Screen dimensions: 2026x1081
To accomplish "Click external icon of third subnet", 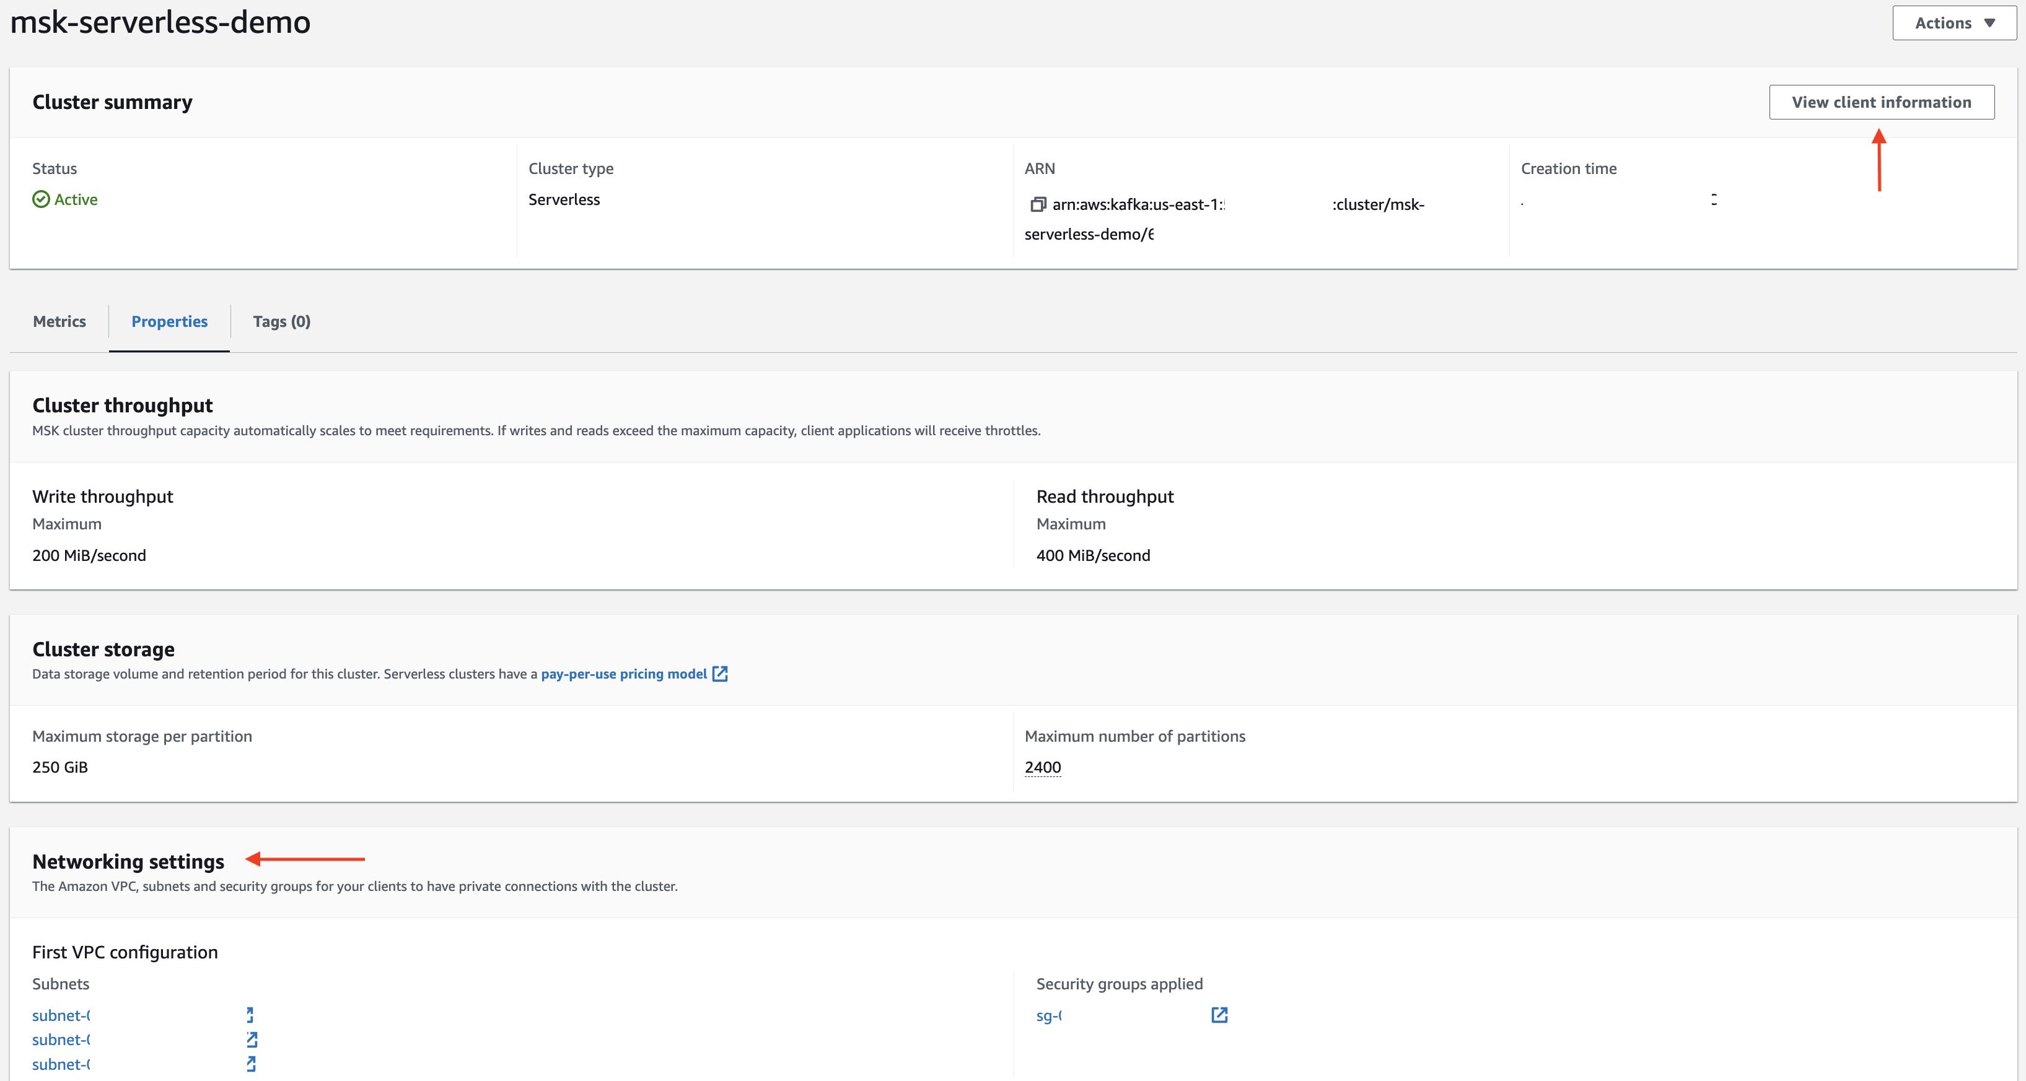I will (251, 1064).
